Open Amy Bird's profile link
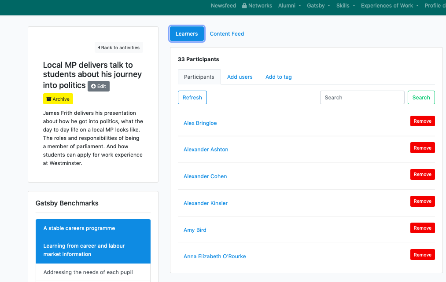 coord(195,230)
